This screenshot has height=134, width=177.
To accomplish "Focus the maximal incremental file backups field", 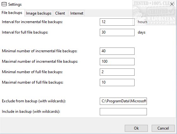I will 117,61.
